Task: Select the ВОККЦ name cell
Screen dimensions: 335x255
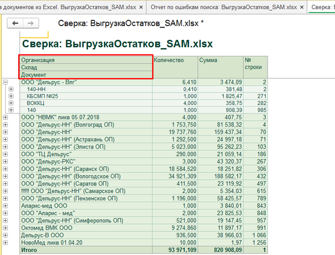Action: pyautogui.click(x=86, y=103)
